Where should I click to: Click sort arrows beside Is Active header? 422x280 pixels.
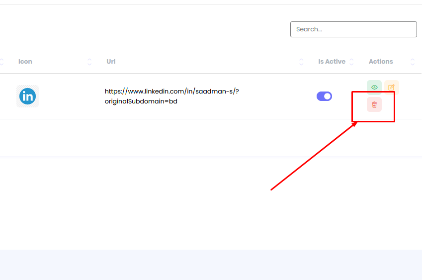pos(351,62)
